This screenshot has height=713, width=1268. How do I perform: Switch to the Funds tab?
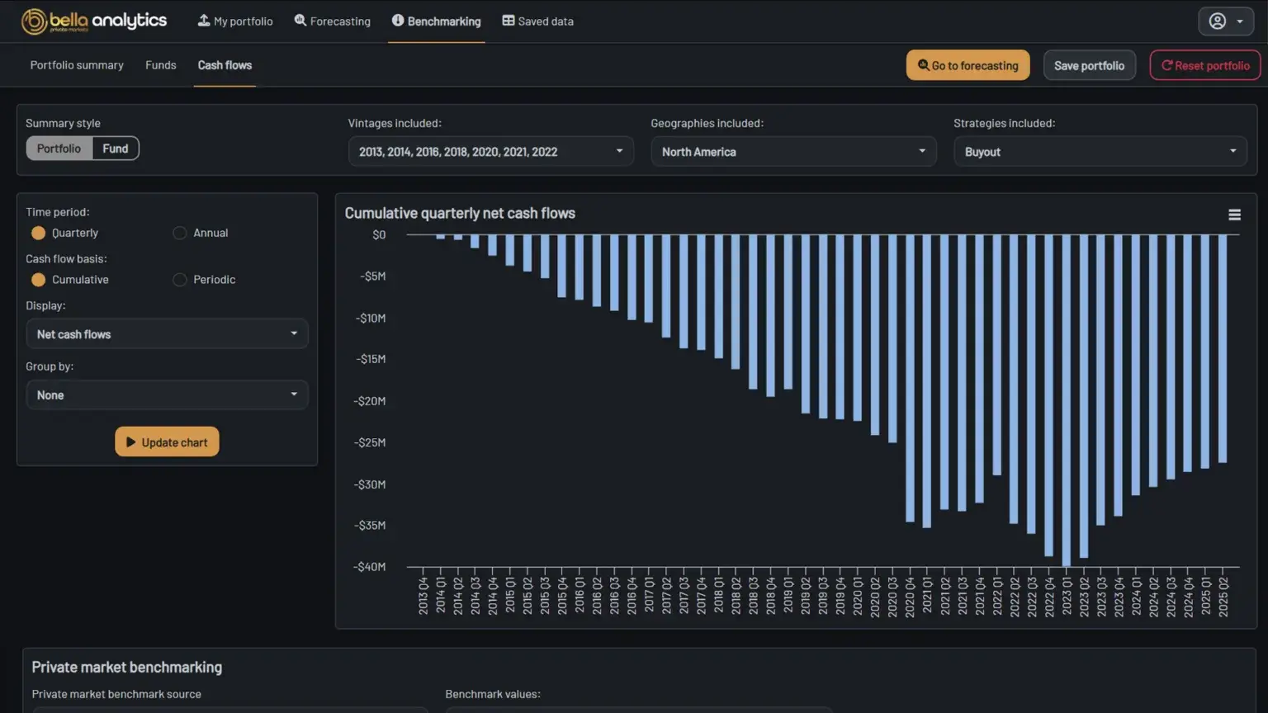click(161, 65)
